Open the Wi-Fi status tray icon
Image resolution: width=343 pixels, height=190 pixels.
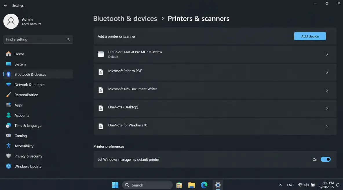point(300,185)
